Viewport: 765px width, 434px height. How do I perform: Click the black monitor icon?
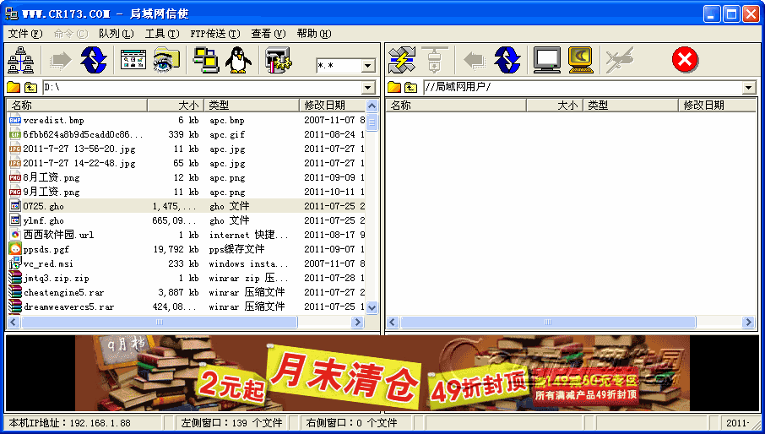click(547, 60)
